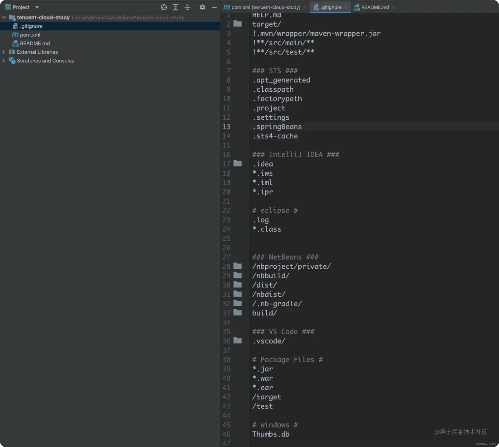Switch to pom.xml editor tab
The image size is (499, 447).
point(262,7)
